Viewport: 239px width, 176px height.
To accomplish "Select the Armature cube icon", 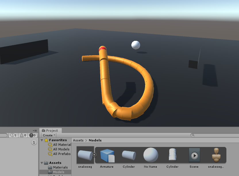I will (107, 155).
